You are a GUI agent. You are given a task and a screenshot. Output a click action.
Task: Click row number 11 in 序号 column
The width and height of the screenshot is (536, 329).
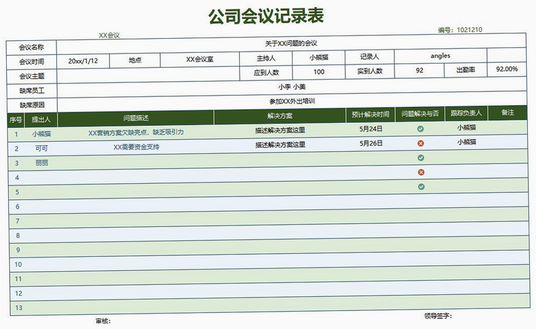(18, 279)
